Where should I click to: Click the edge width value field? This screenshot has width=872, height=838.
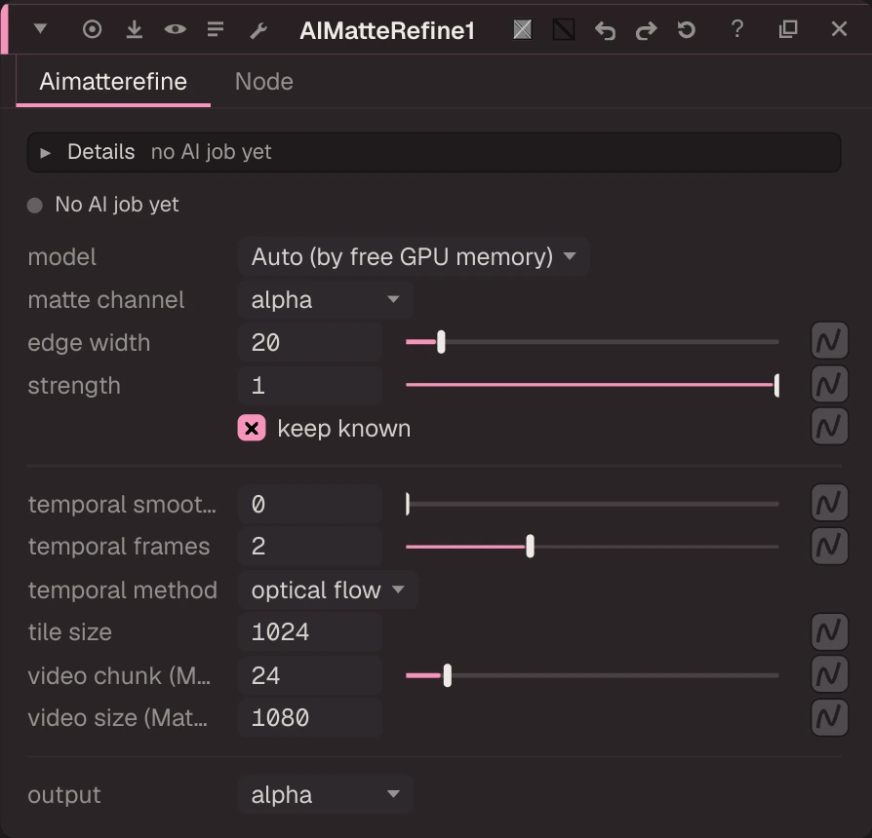click(310, 342)
